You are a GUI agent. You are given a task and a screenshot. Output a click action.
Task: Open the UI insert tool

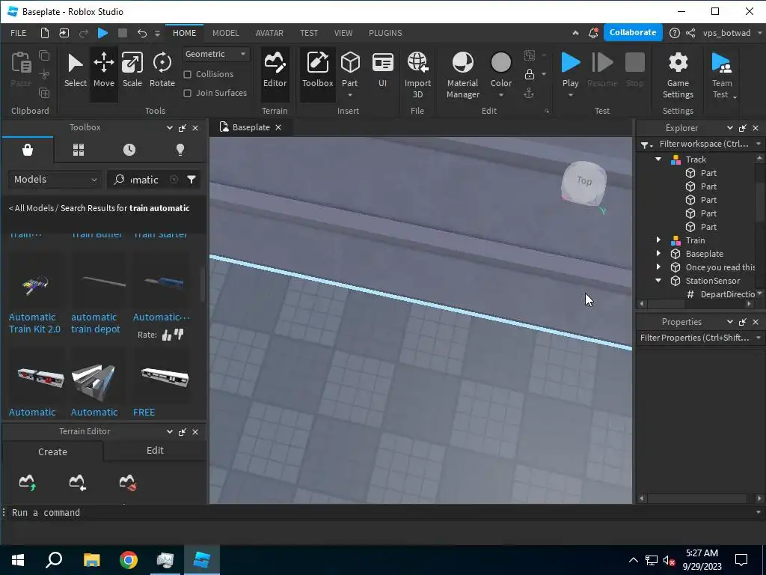[x=382, y=70]
